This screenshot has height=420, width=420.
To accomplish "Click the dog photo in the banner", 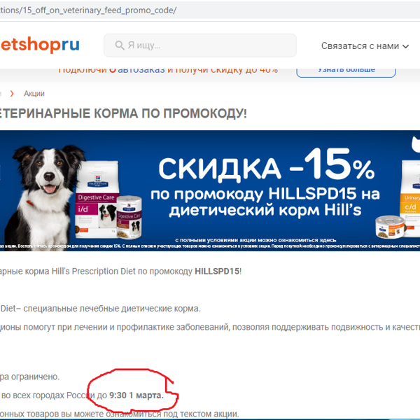I will [44, 193].
